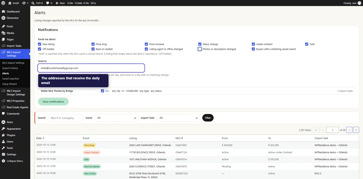Screen dimensions: 363x179
Task: Click the Dashboard icon in sidebar
Action: (x=3, y=12)
